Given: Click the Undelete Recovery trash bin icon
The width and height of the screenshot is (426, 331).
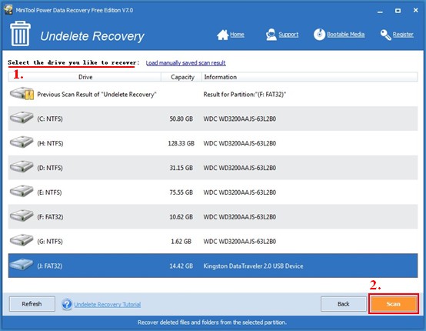Looking at the screenshot, I should [20, 33].
